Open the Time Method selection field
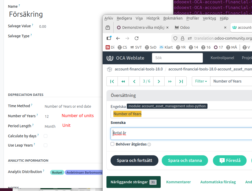Screen dimensions: 252x191 [68, 106]
